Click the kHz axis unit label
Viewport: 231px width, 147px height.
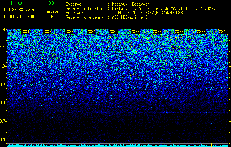3,30
